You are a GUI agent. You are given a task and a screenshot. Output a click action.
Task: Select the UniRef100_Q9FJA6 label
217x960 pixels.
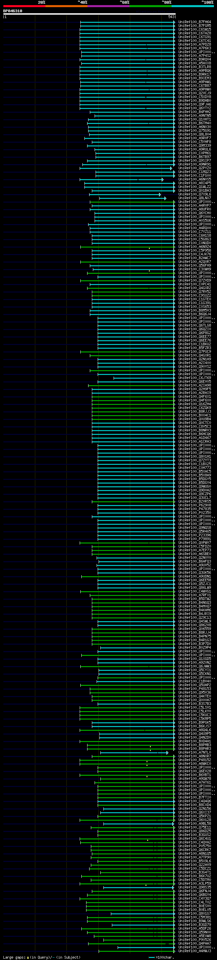tap(195, 104)
